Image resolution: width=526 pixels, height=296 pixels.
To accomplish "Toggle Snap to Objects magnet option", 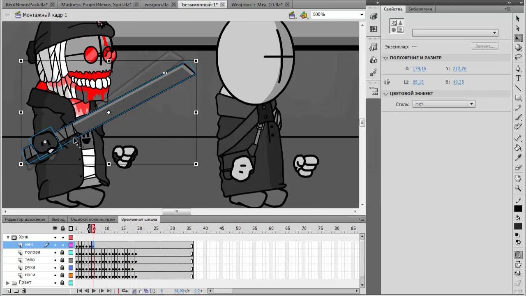I will pos(518,255).
